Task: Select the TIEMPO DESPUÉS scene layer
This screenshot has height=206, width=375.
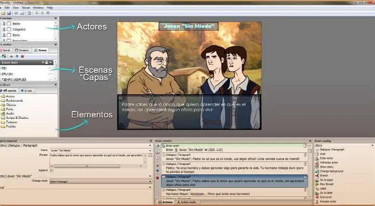Action: click(x=26, y=80)
